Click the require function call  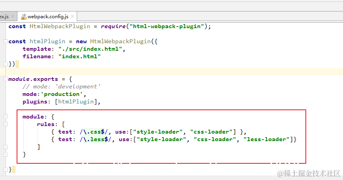113,27
